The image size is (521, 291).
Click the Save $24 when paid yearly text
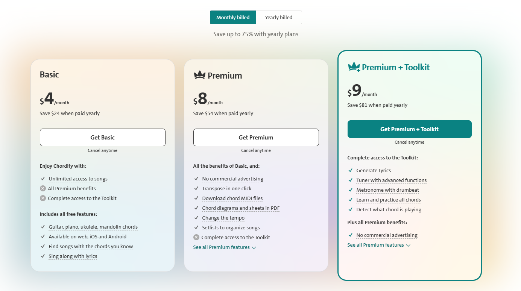70,114
